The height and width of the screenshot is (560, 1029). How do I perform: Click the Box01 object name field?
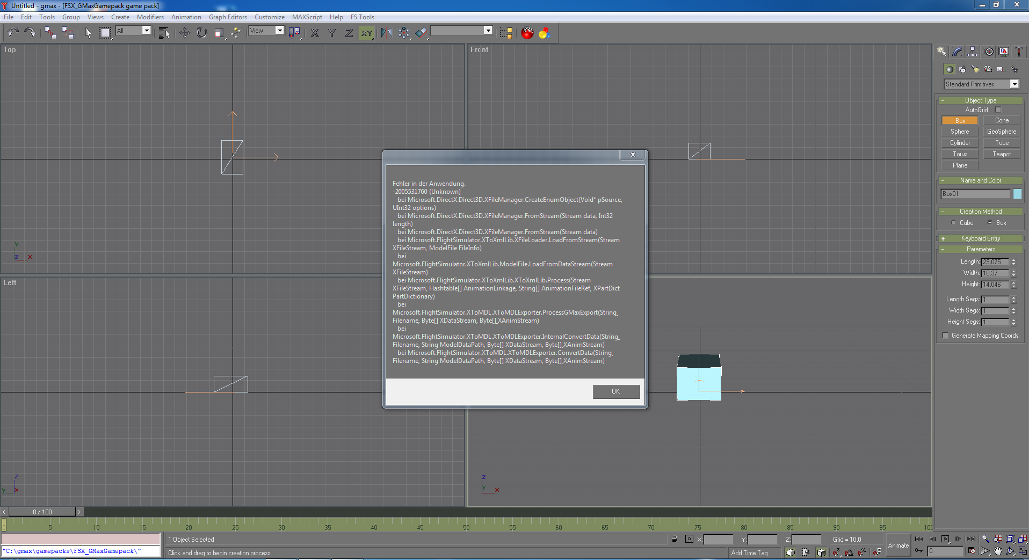coord(976,194)
